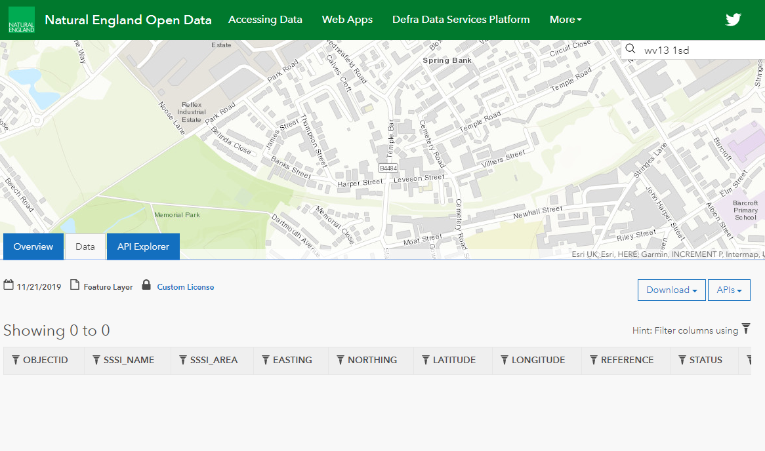765x451 pixels.
Task: Filter the SSSI_AREA column
Action: pos(183,360)
